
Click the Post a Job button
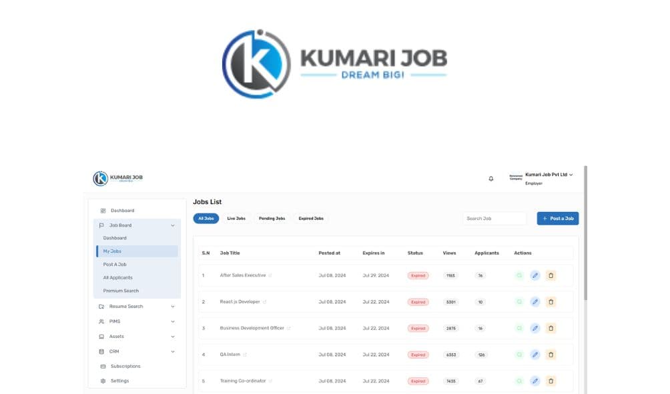coord(558,219)
